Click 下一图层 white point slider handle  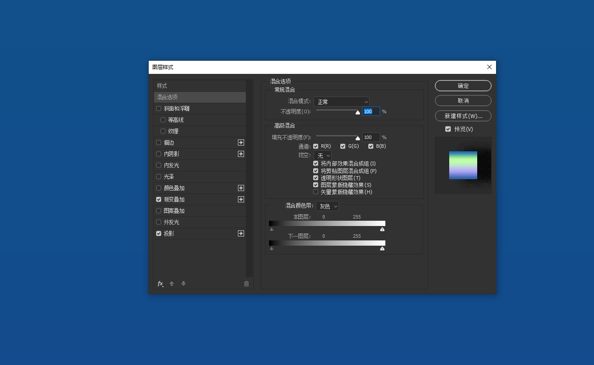pos(382,248)
